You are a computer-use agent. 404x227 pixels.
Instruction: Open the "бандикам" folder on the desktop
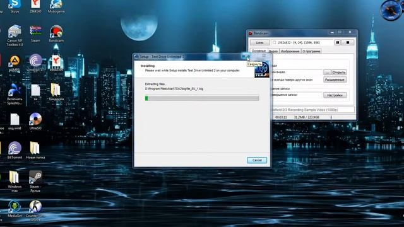[56, 92]
